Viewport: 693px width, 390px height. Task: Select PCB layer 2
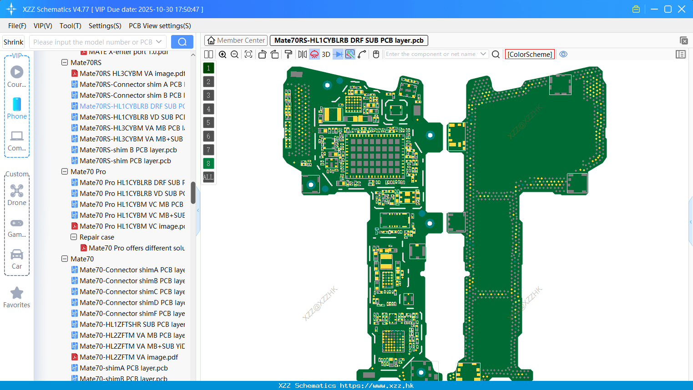point(208,82)
